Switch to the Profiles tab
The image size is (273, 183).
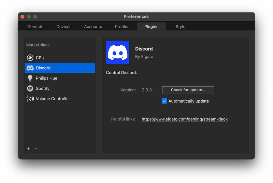(122, 27)
